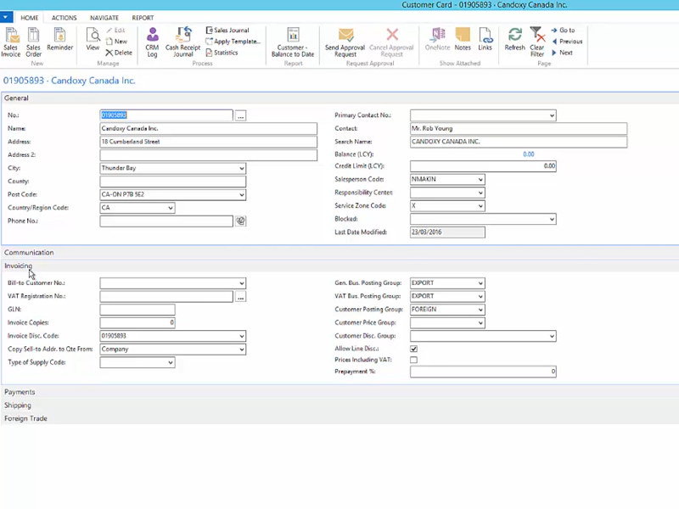Screen dimensions: 679x509
Task: Create a new Sales Invoice
Action: click(x=11, y=42)
